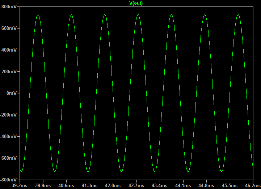Select the 200mV vertical axis label
Viewport: 261px width, 189px height.
tap(9, 72)
